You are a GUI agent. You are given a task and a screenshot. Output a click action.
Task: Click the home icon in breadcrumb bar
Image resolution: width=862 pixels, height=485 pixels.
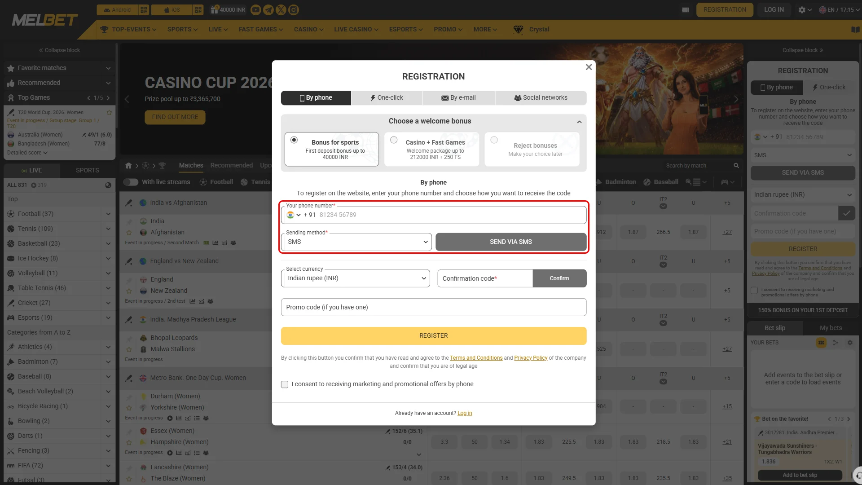pyautogui.click(x=128, y=166)
